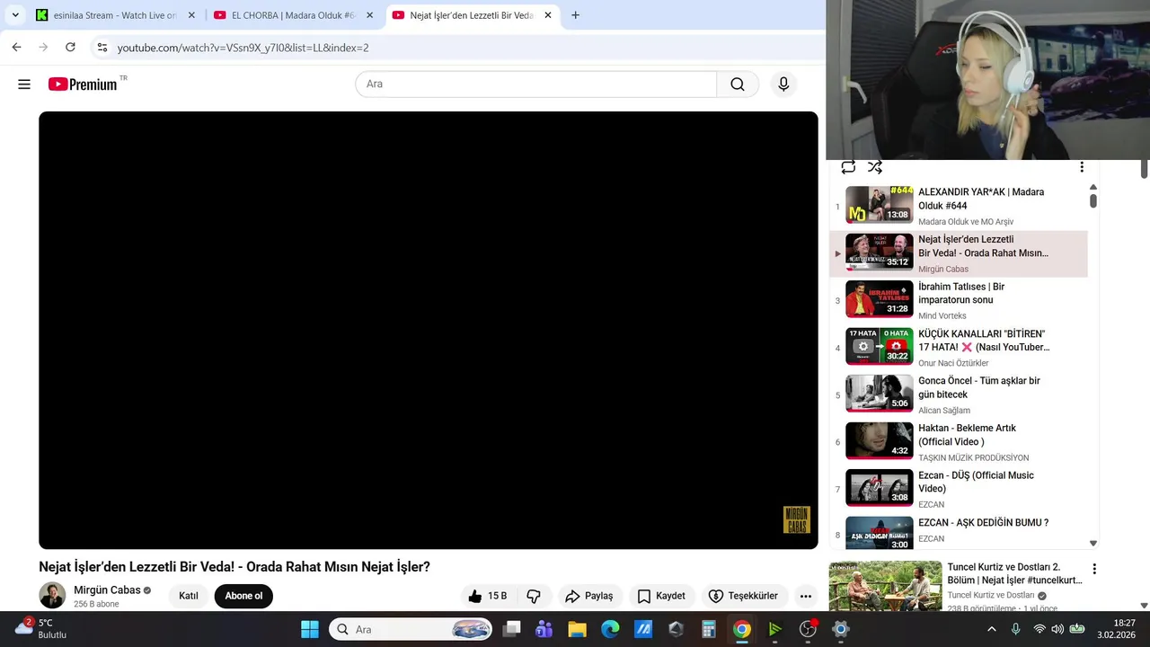Launch Microsoft Edge from taskbar

click(610, 629)
